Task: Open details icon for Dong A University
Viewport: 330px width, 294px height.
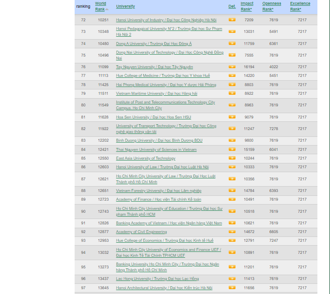Action: coord(232,44)
